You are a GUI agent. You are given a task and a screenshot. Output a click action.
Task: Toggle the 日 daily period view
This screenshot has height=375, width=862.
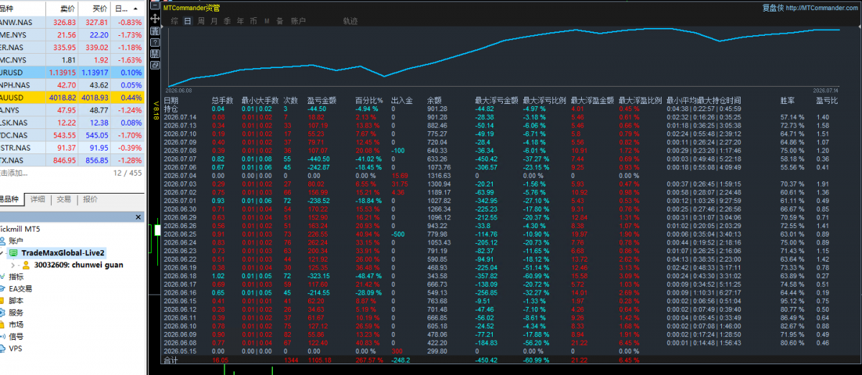point(187,22)
